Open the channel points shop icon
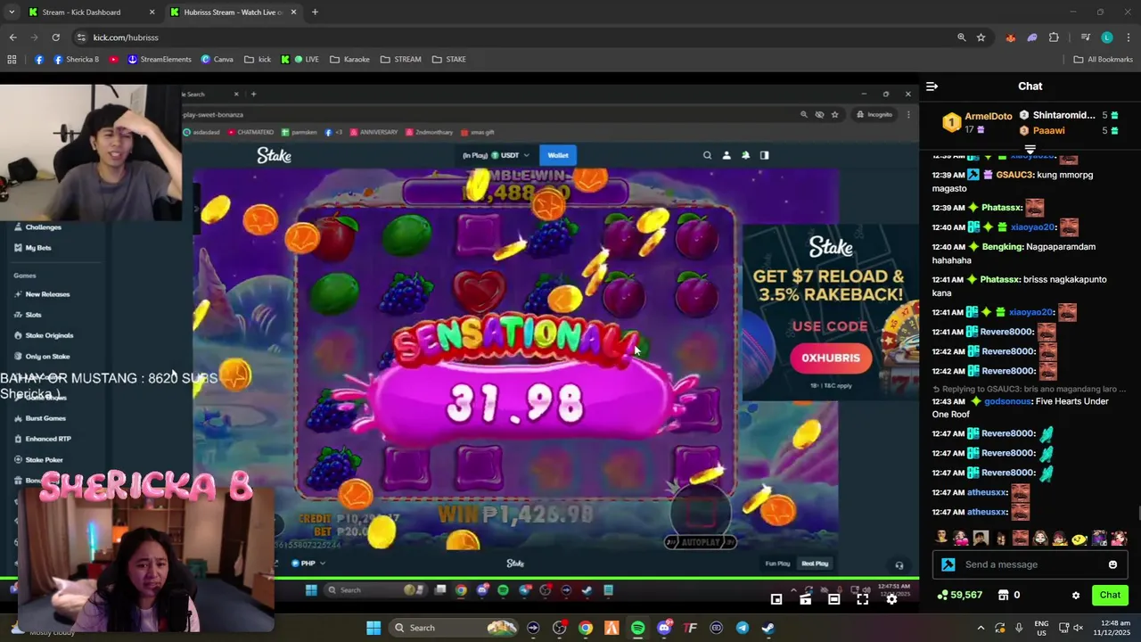This screenshot has height=642, width=1141. tap(1003, 595)
